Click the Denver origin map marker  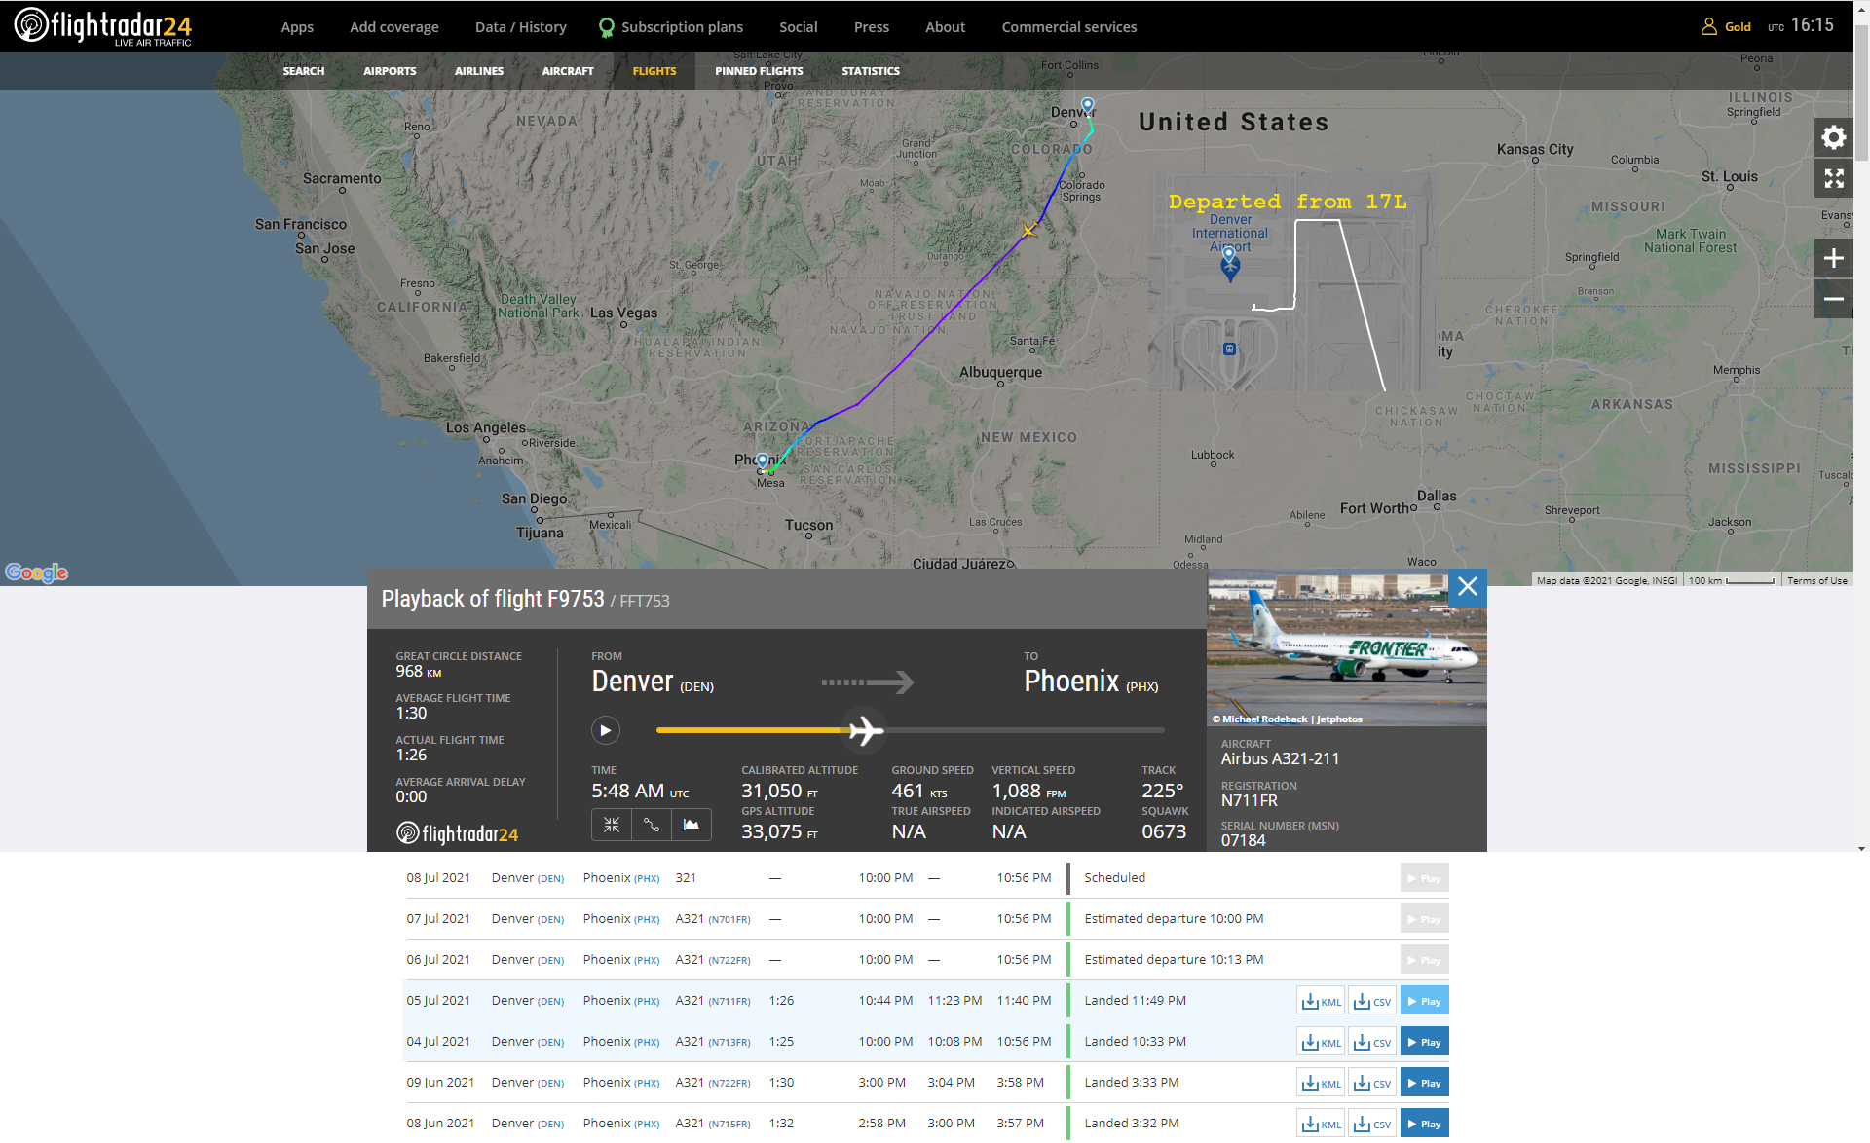pos(1088,105)
